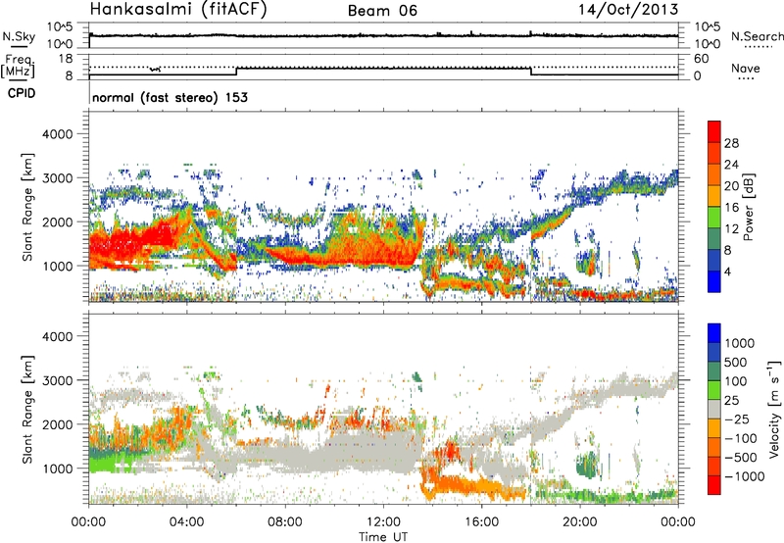Click the frequency step-down at 18:00
Image resolution: width=784 pixels, height=543 pixels.
coord(531,71)
